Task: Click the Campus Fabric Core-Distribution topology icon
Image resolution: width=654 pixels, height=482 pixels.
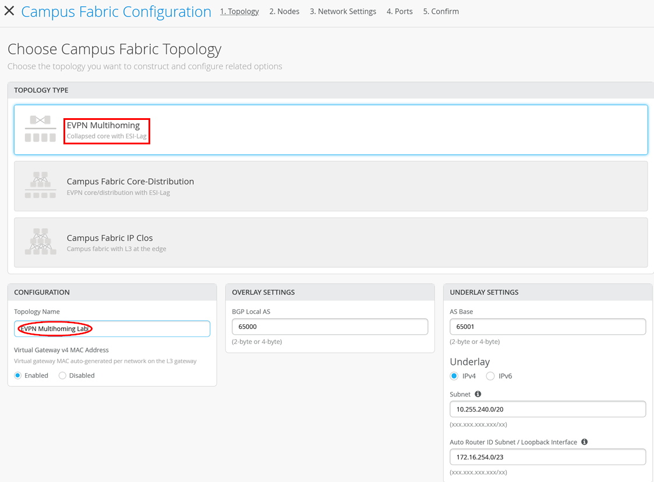Action: [x=40, y=185]
